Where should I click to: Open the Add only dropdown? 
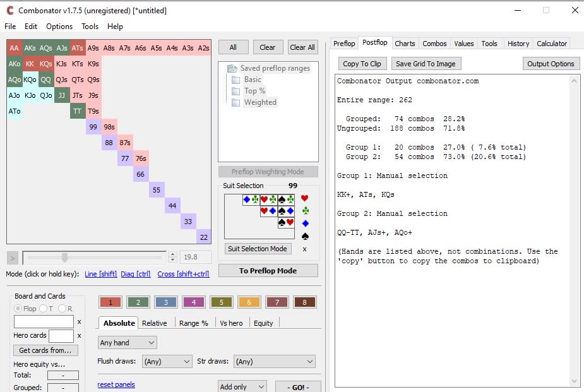[242, 387]
